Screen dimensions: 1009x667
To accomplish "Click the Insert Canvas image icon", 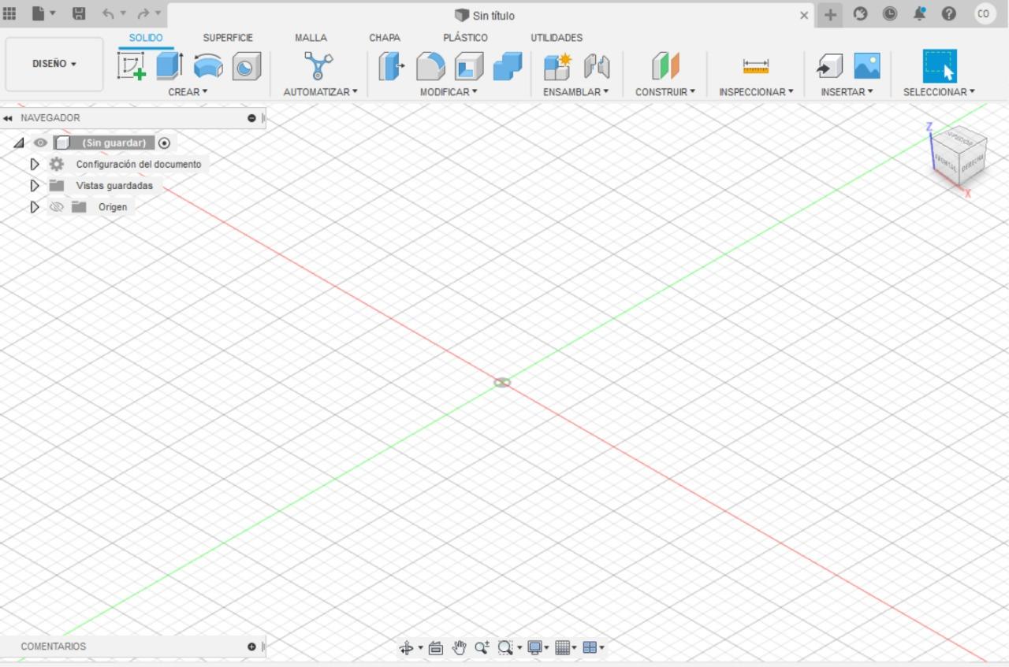I will point(867,66).
